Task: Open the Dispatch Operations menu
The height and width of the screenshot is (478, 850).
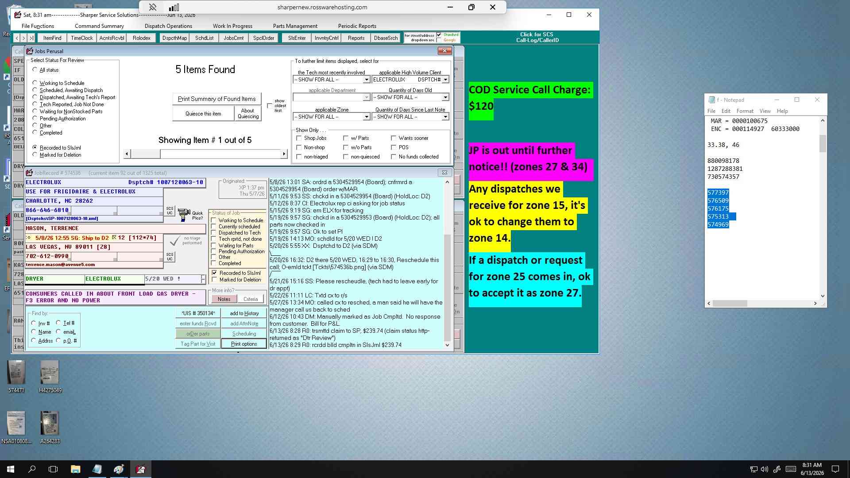Action: 168,26
